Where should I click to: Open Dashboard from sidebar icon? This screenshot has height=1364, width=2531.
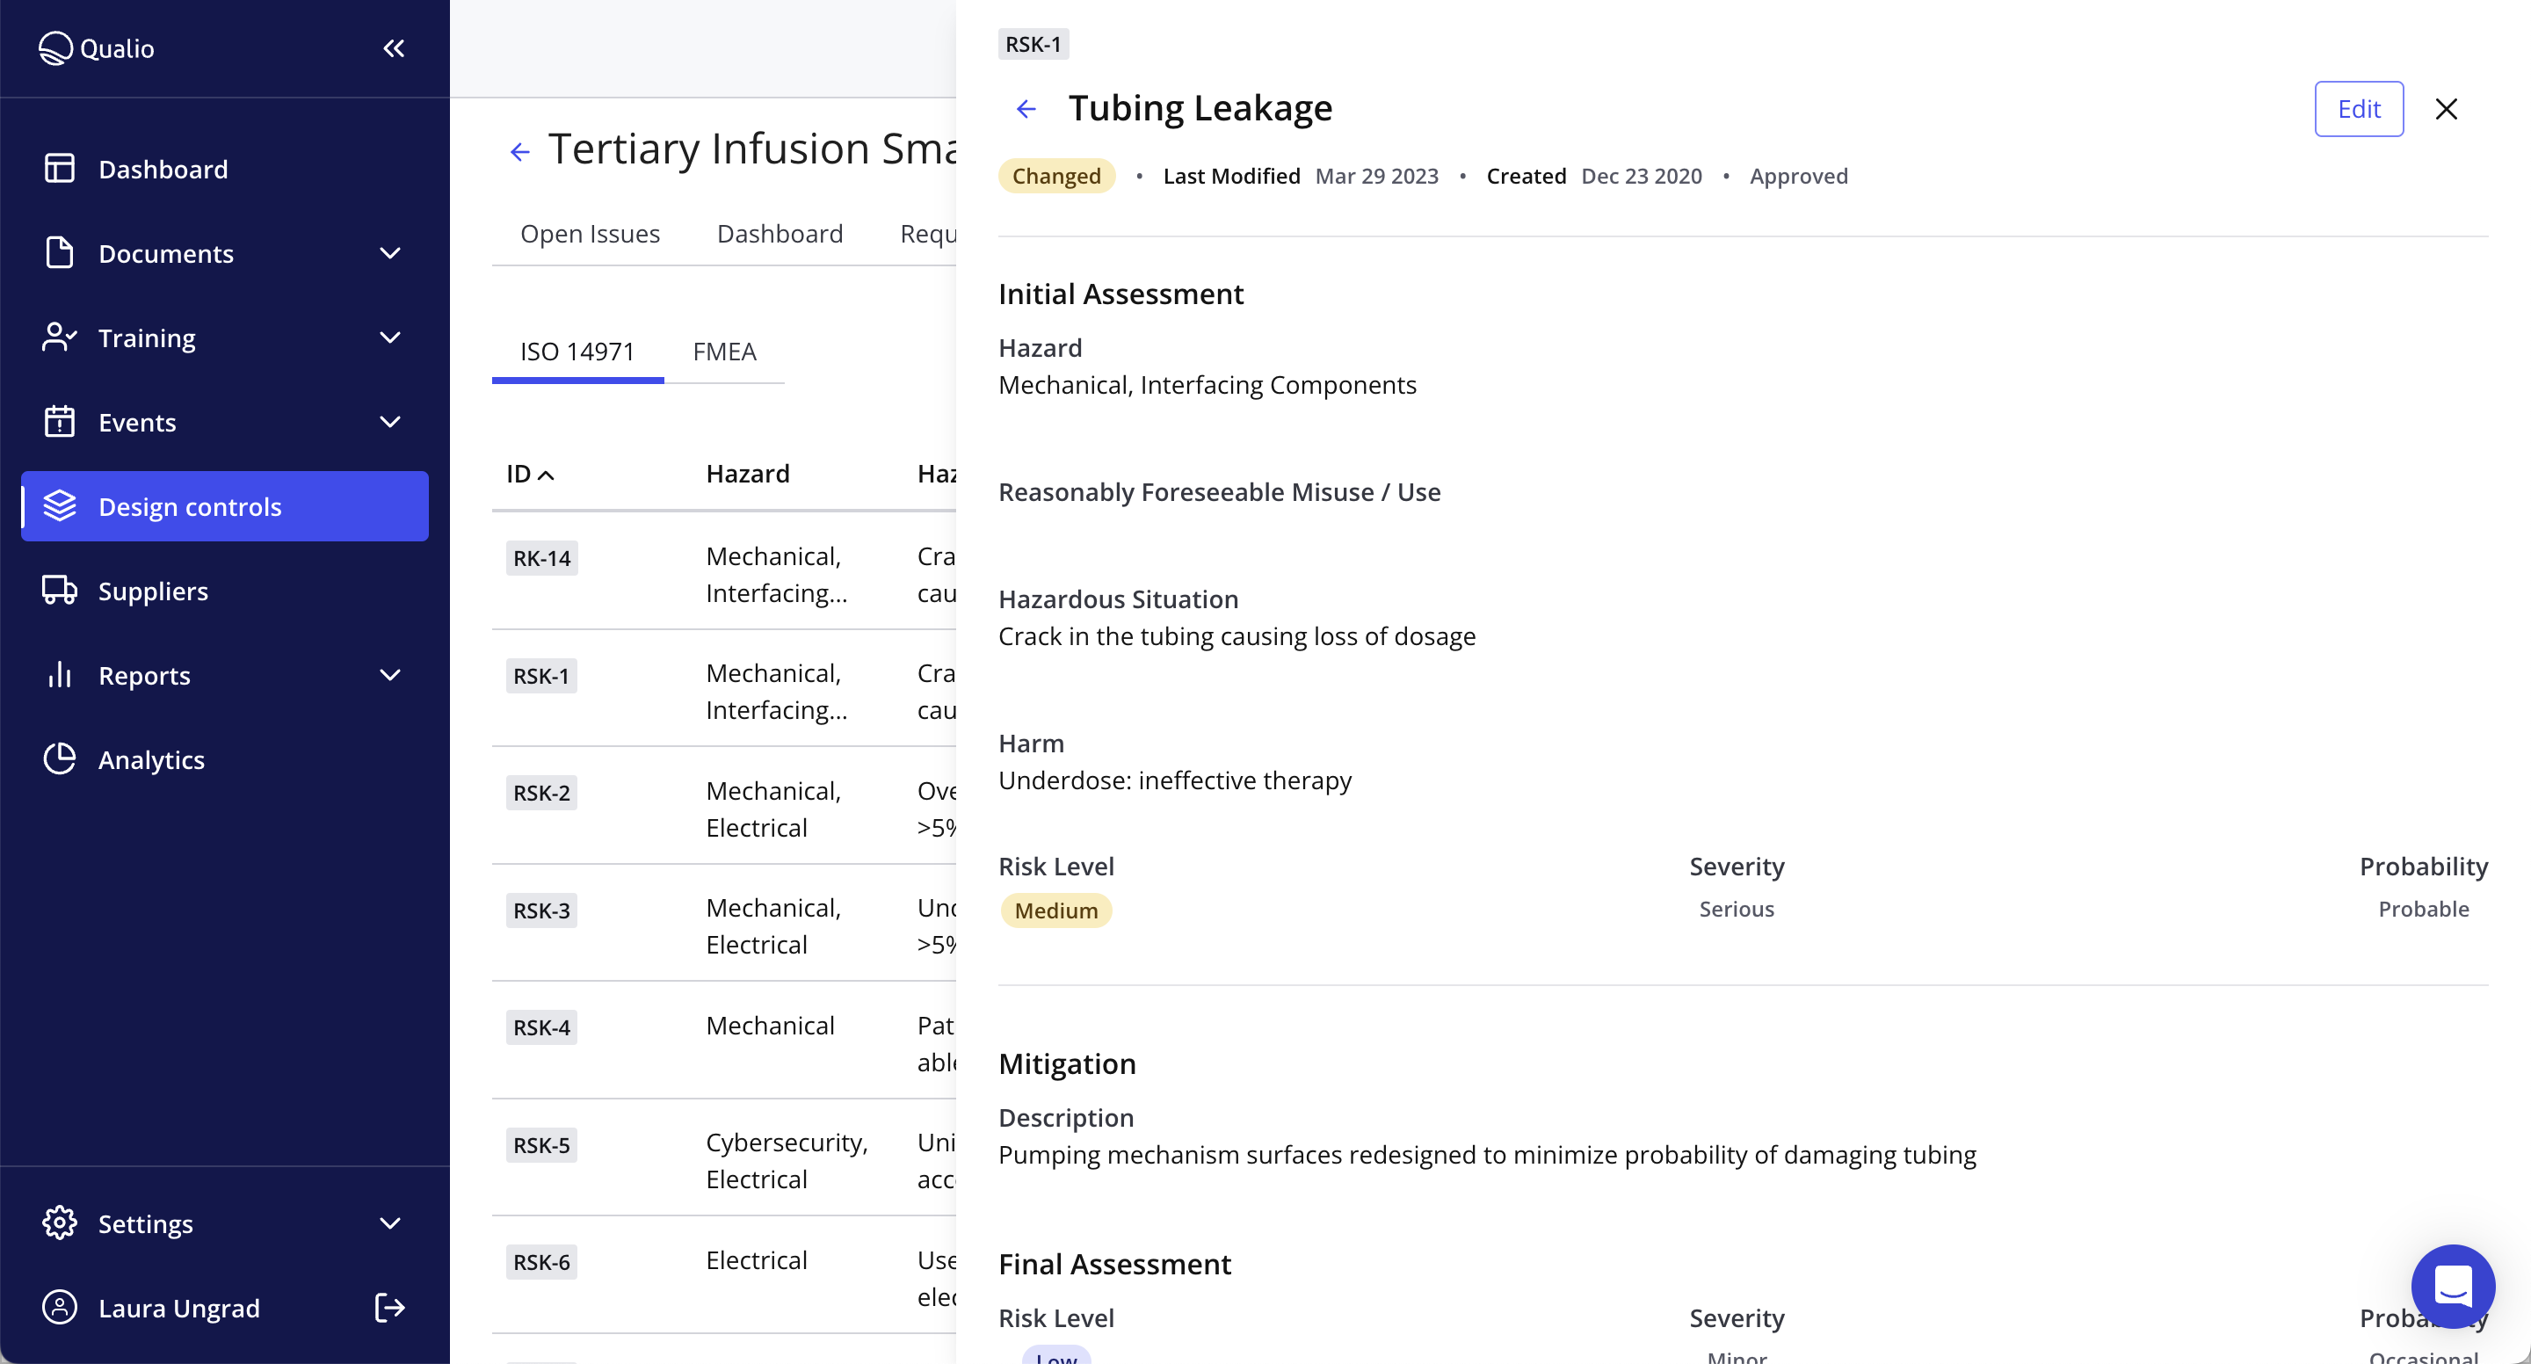pyautogui.click(x=59, y=169)
